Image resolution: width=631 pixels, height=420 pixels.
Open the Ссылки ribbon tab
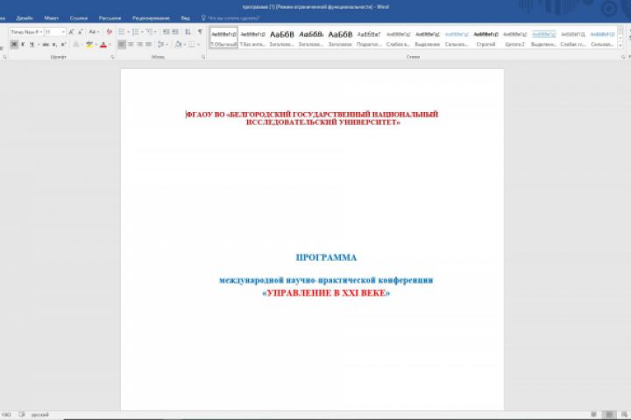(79, 18)
